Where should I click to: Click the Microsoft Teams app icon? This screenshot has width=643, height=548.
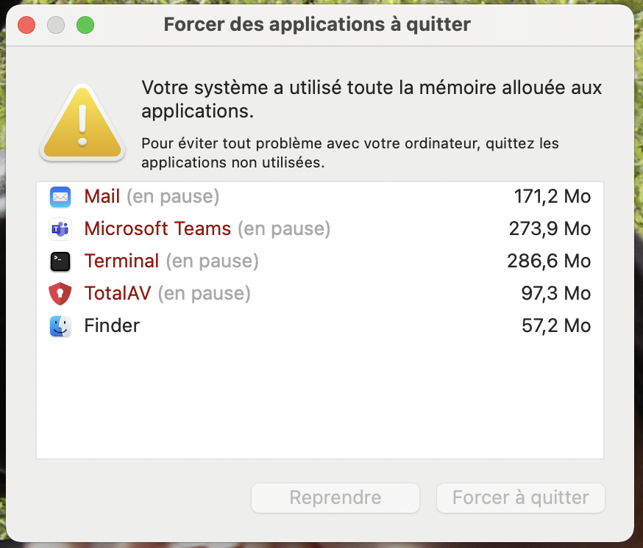click(60, 229)
